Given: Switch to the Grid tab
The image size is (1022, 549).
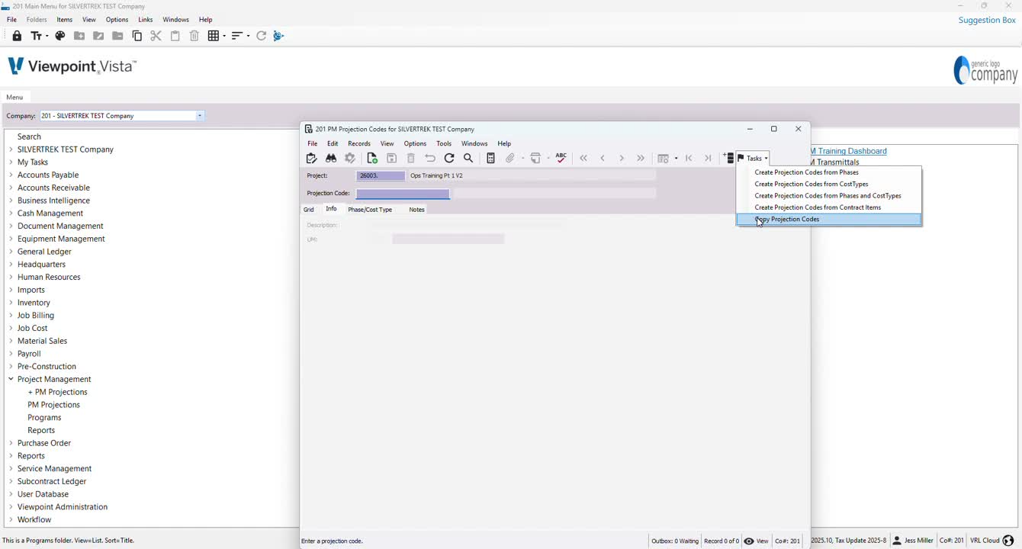Looking at the screenshot, I should (309, 210).
